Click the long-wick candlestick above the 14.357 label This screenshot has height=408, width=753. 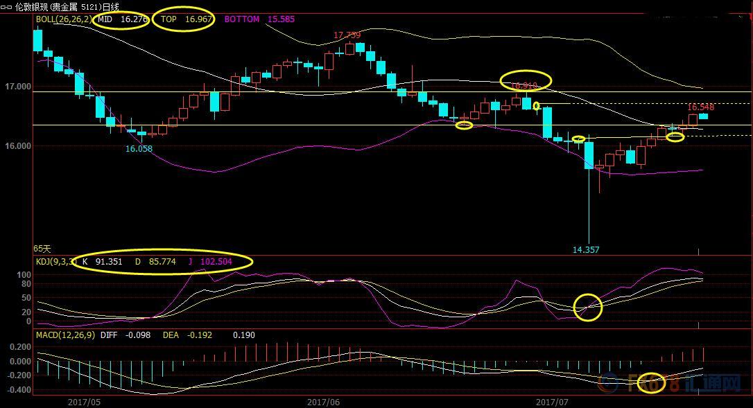(589, 190)
